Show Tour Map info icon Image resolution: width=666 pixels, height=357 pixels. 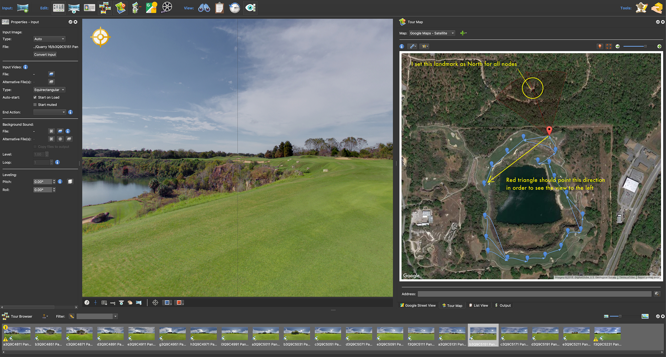tap(402, 46)
